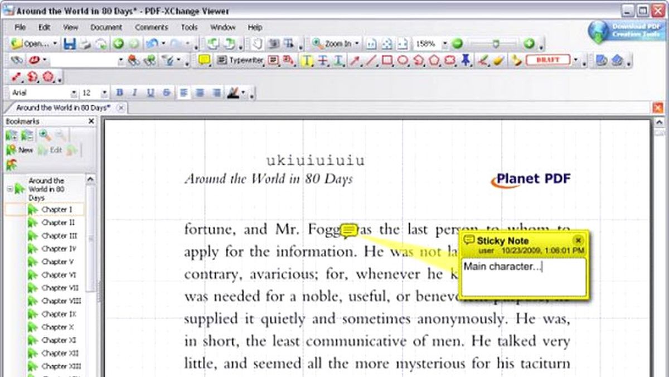
Task: Select the Arrow drawing tool
Action: tap(355, 60)
